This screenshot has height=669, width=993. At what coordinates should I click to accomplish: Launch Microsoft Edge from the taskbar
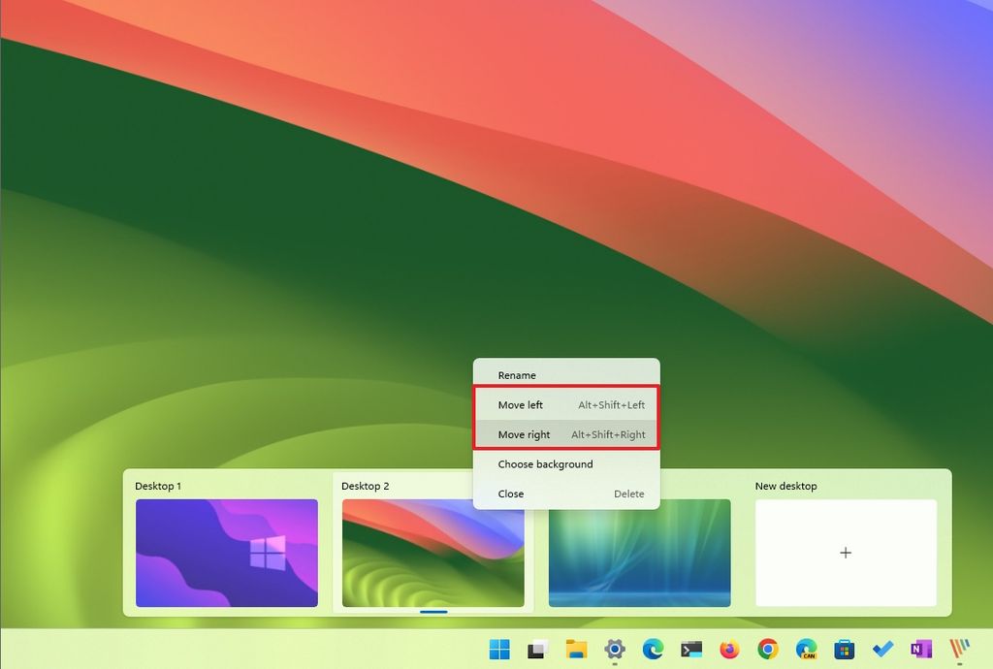coord(654,649)
